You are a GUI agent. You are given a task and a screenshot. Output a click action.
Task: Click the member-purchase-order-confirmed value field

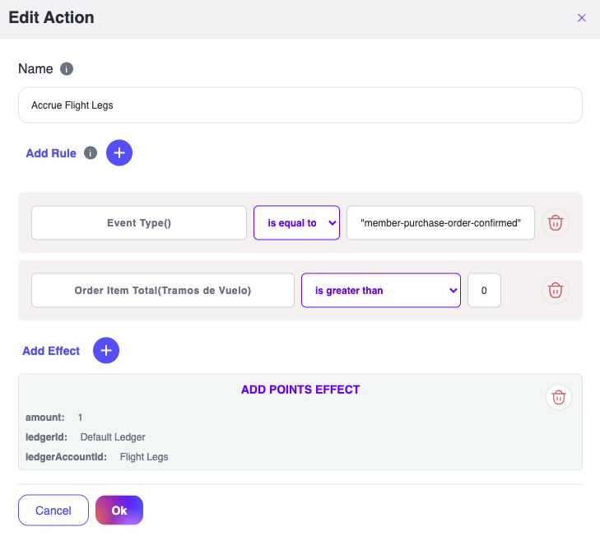click(441, 223)
